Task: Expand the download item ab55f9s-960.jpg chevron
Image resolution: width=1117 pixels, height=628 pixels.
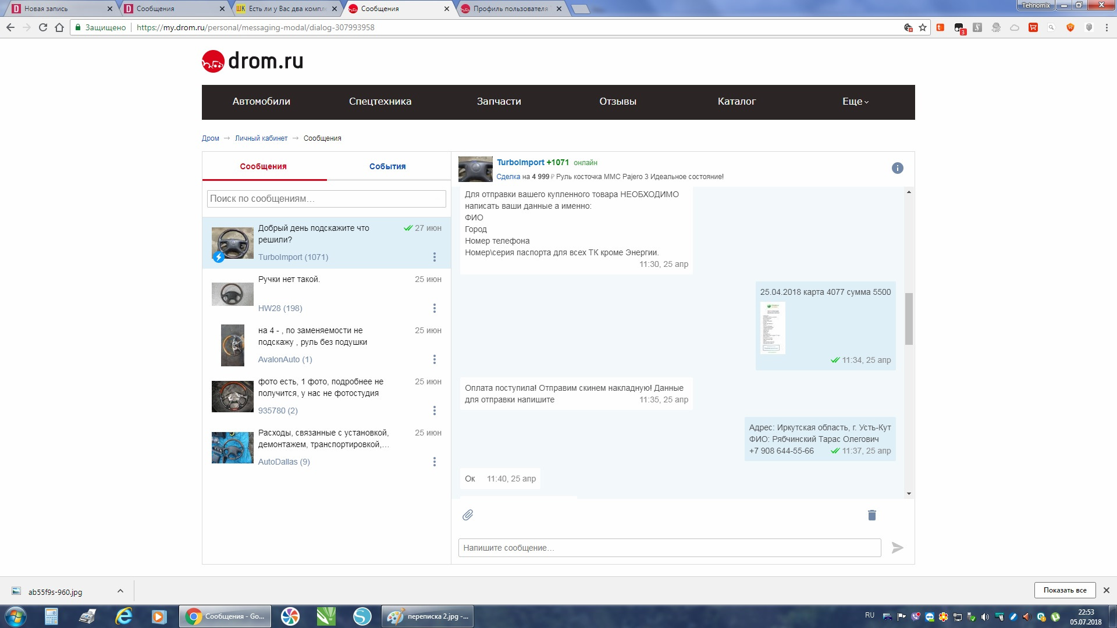Action: pos(120,591)
